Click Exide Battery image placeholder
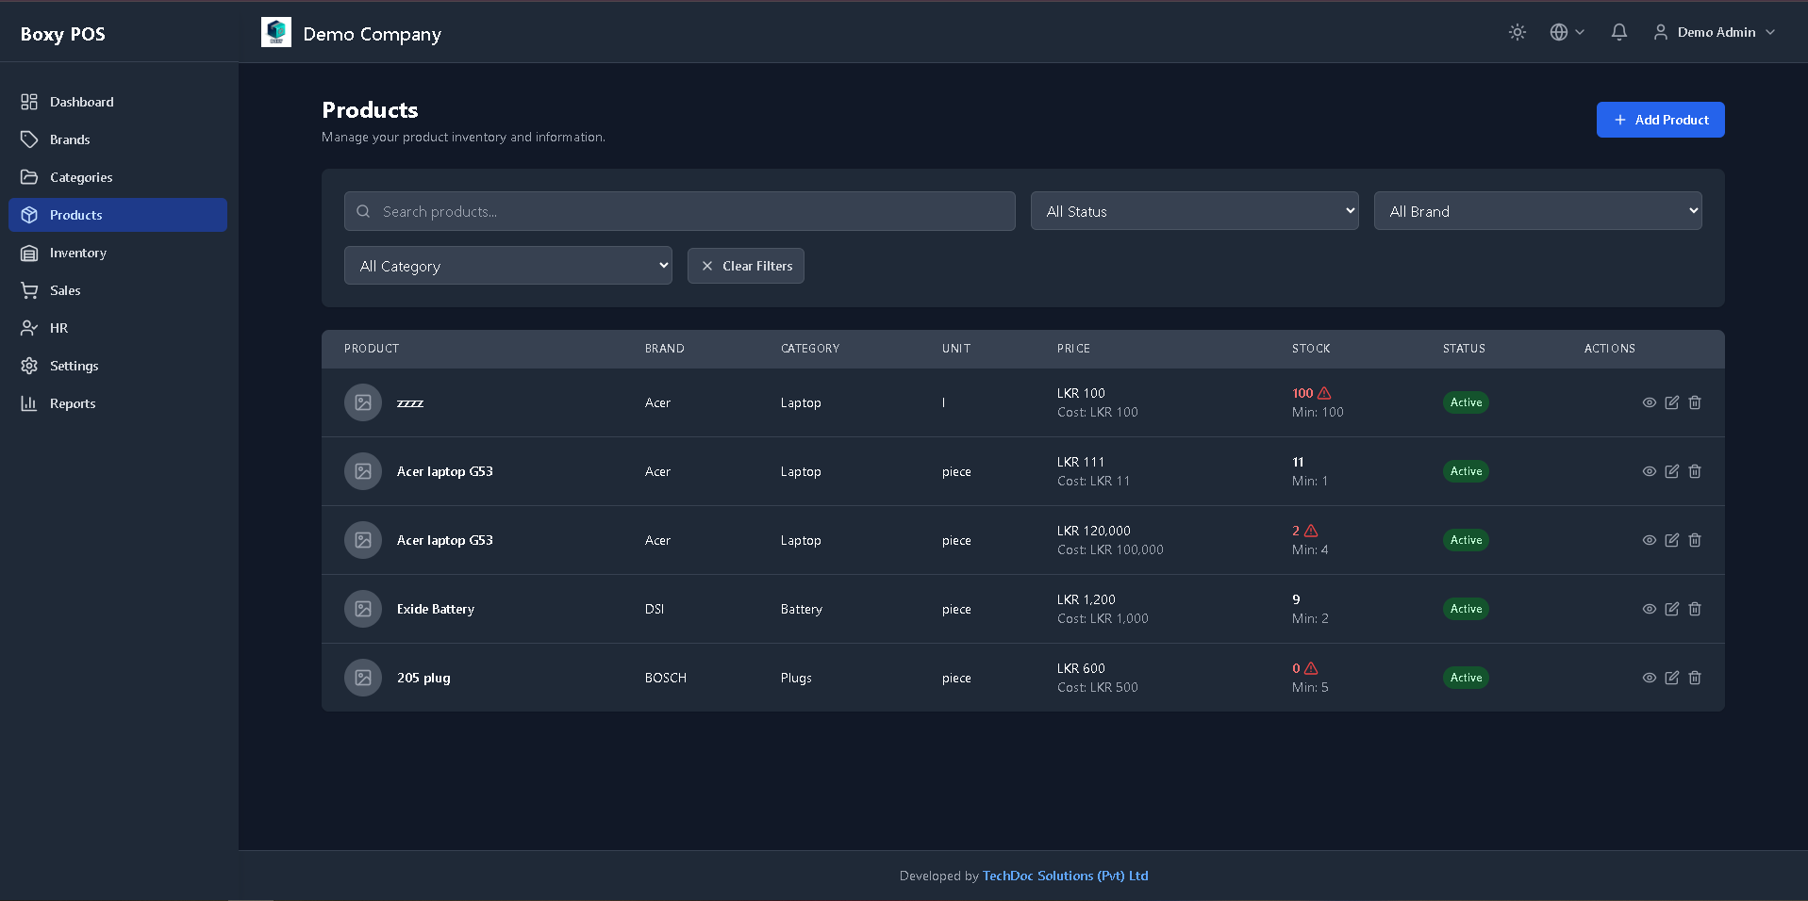Image resolution: width=1808 pixels, height=901 pixels. (x=363, y=609)
